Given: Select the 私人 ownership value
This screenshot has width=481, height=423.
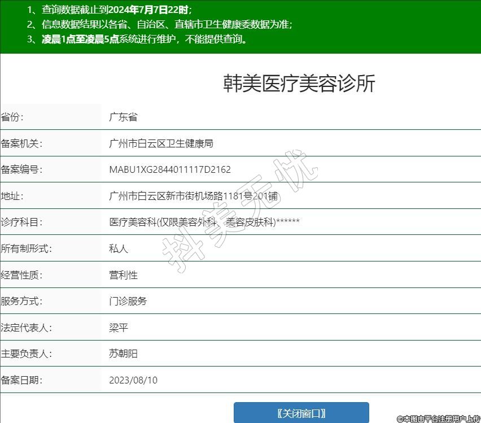Looking at the screenshot, I should [x=119, y=248].
